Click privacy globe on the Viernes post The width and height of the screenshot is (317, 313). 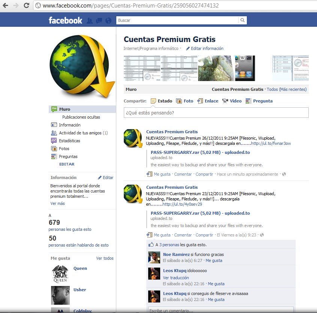(262, 235)
